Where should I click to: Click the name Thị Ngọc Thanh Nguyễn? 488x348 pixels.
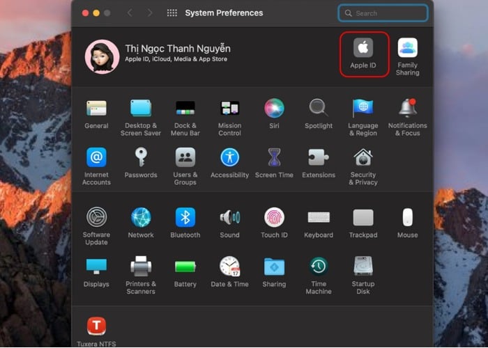(x=178, y=49)
